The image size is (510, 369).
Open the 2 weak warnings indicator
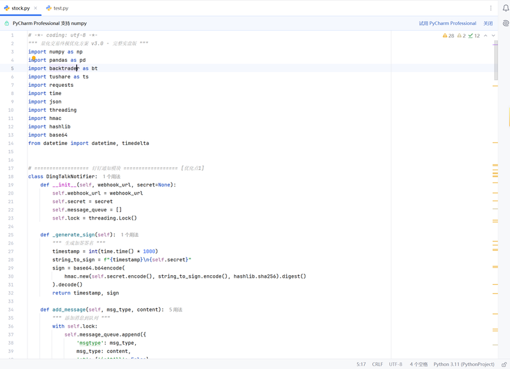pos(461,36)
